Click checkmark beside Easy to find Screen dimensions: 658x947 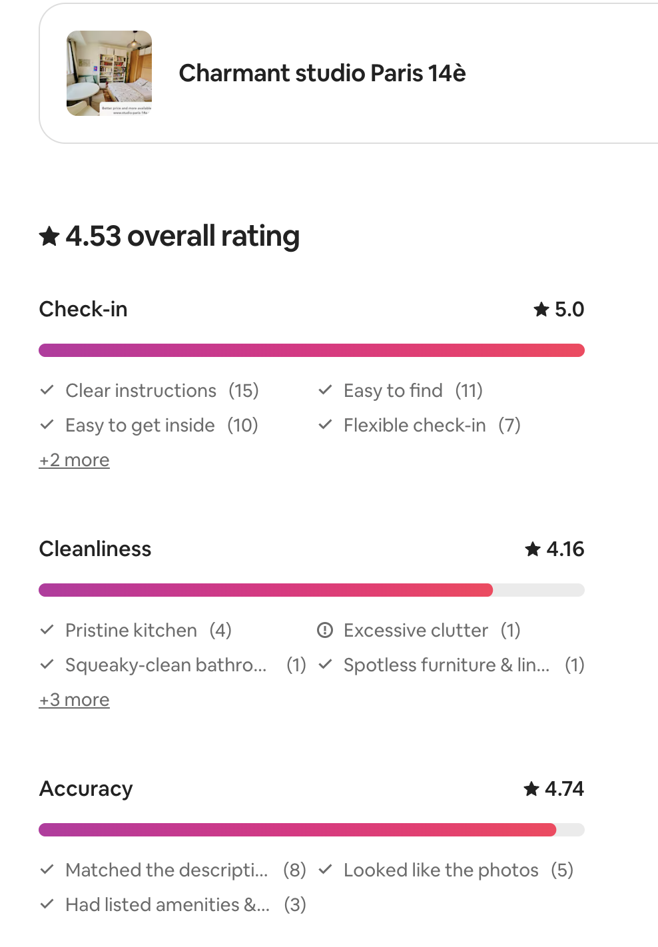[325, 390]
